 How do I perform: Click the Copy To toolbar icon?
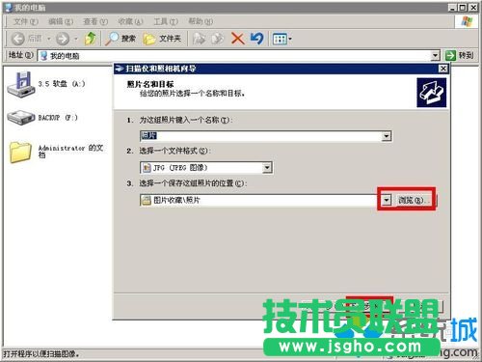(218, 39)
